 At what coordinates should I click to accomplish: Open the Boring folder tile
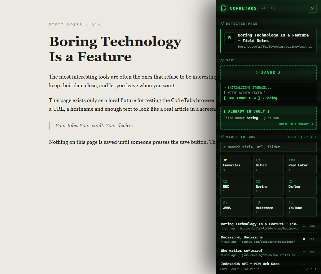[x=268, y=186]
